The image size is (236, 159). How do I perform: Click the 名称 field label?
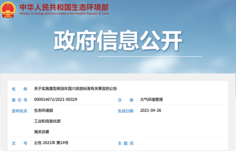[19, 89]
